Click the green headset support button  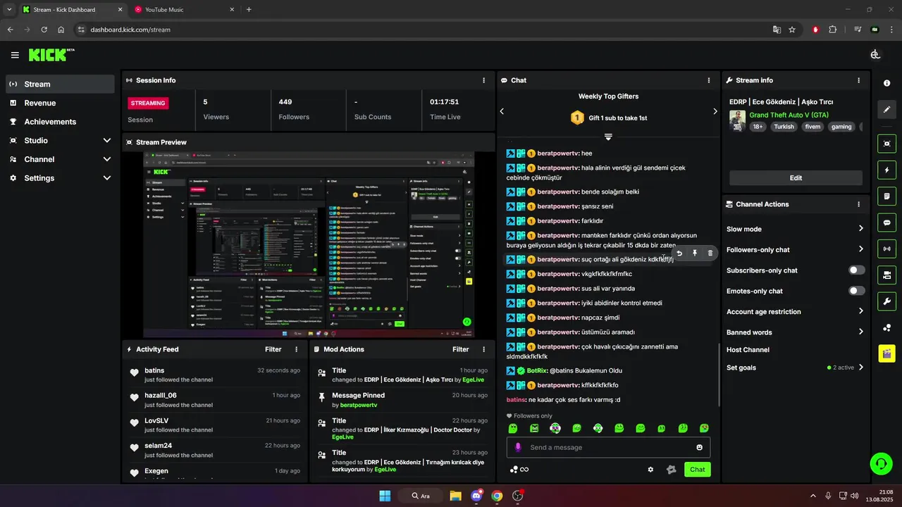pos(881,463)
